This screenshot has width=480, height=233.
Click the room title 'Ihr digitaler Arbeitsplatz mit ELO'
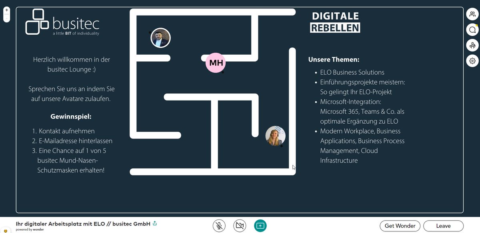(x=83, y=224)
